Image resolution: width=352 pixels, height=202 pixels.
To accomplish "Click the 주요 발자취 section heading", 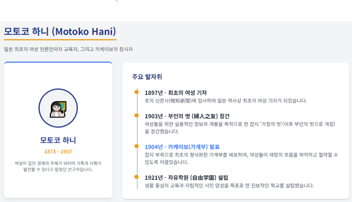I will tap(147, 77).
